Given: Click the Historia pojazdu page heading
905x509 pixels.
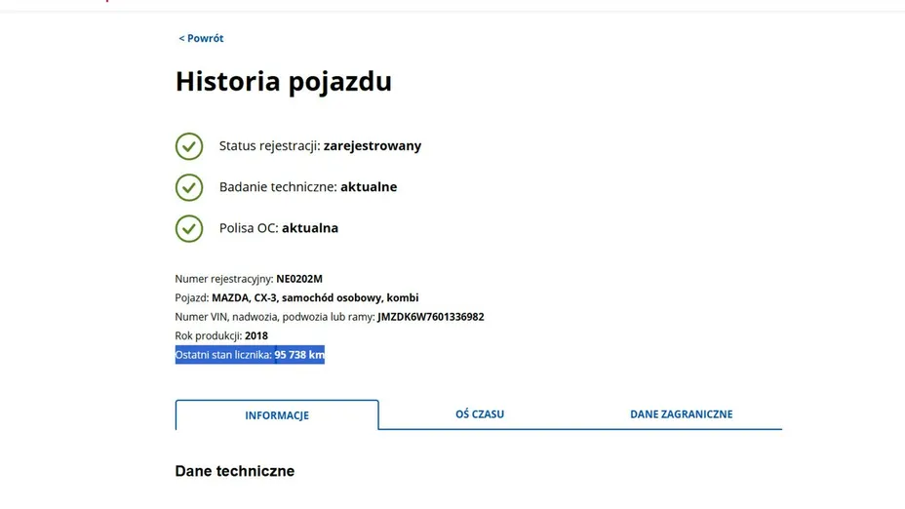Looking at the screenshot, I should point(283,82).
